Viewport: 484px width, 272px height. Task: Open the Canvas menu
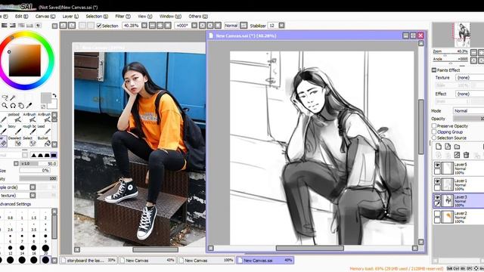click(45, 16)
